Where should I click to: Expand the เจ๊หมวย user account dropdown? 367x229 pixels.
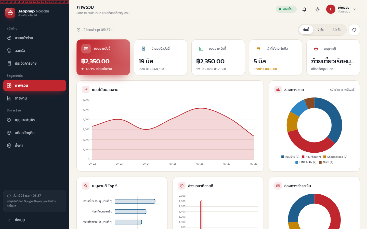point(342,9)
